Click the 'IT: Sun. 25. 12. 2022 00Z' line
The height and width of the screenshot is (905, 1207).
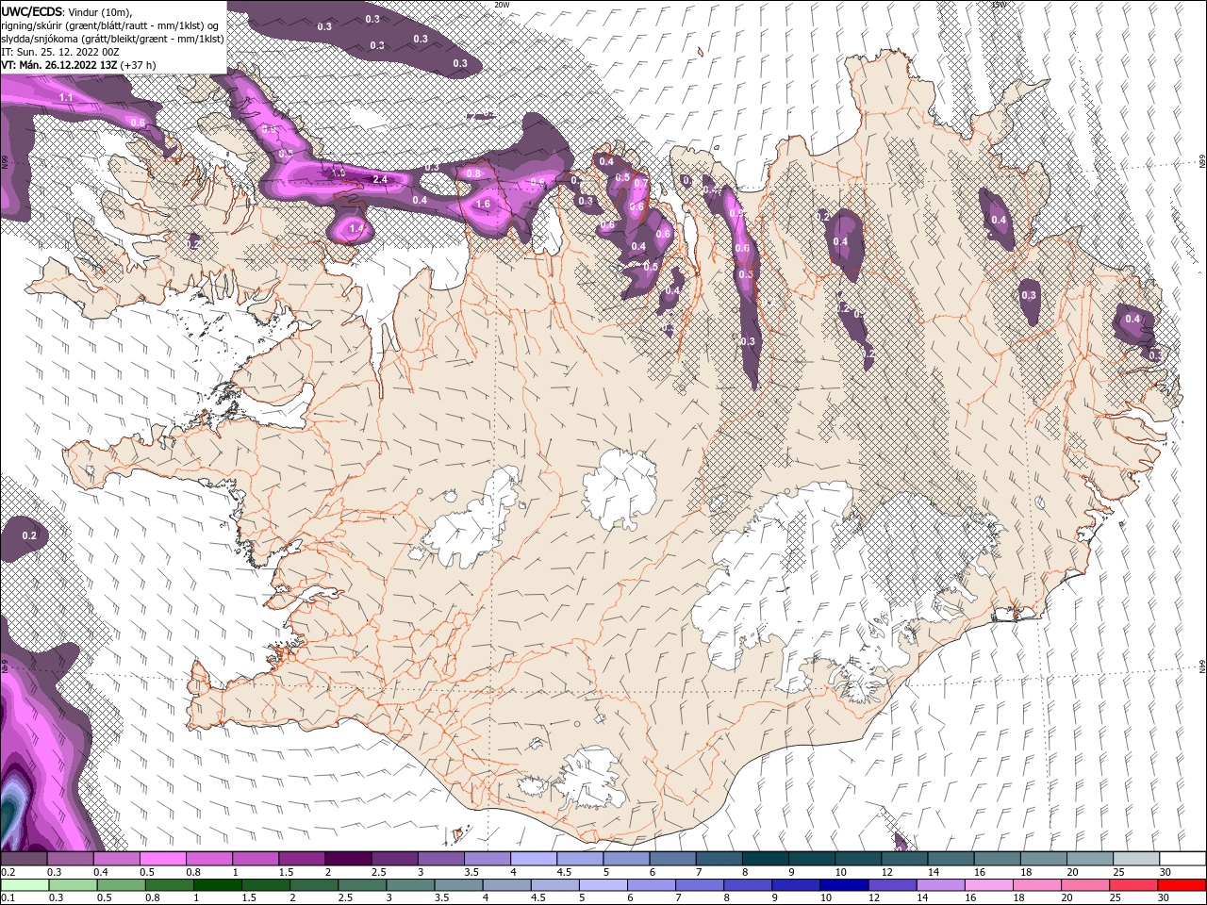[x=59, y=52]
